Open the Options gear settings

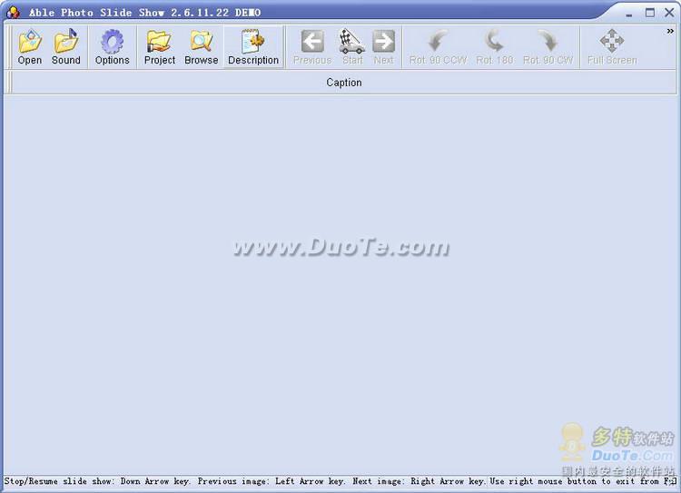coord(112,47)
